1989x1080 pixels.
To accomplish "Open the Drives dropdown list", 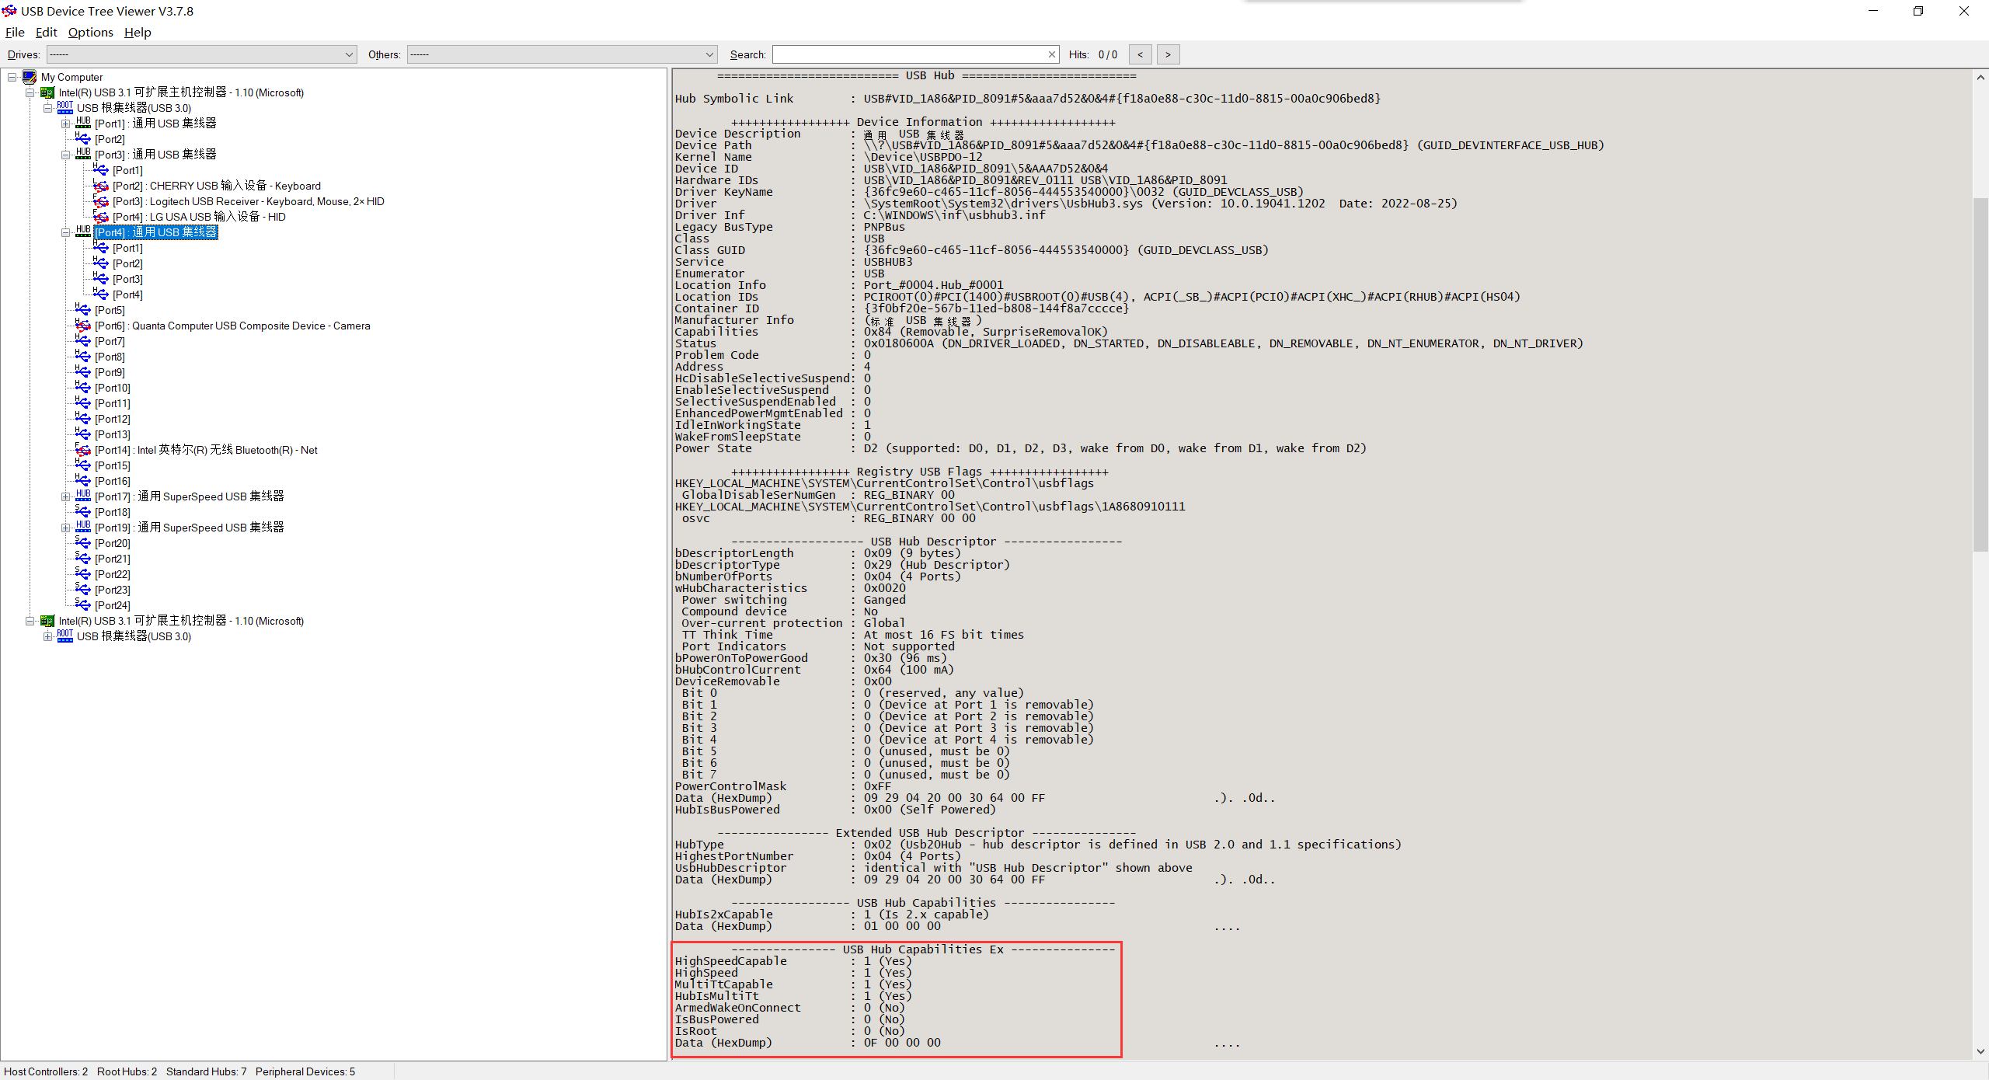I will coord(349,54).
